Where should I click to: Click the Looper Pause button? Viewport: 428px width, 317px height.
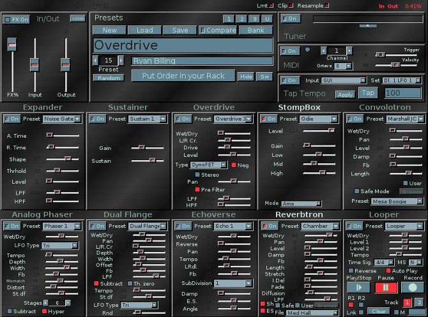[386, 288]
